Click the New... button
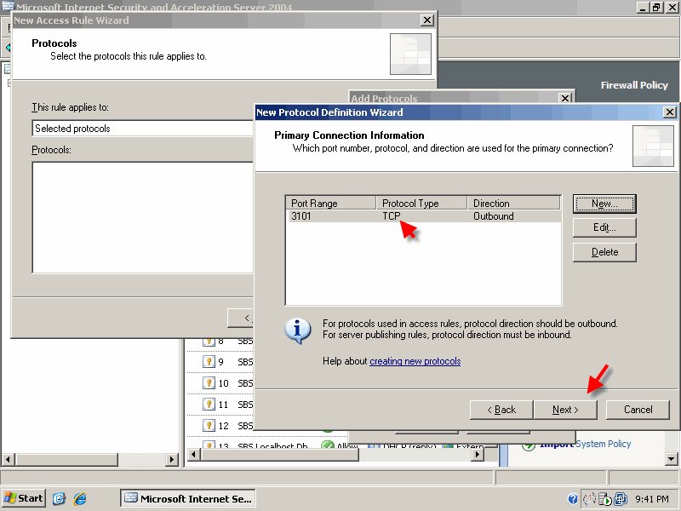This screenshot has width=681, height=511. 604,204
